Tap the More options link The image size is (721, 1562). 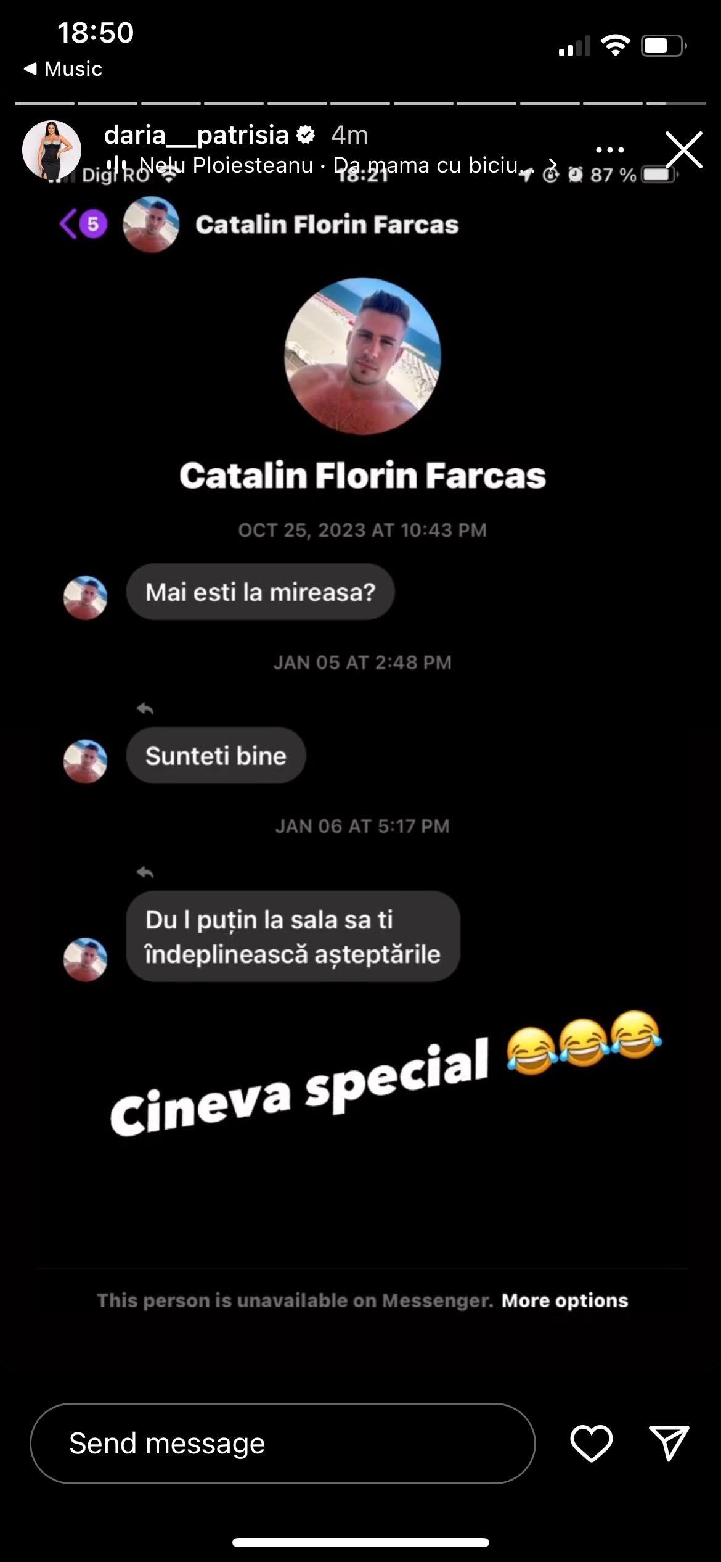click(564, 1300)
